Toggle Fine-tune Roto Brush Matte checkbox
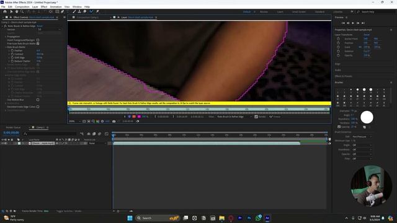 (38, 43)
